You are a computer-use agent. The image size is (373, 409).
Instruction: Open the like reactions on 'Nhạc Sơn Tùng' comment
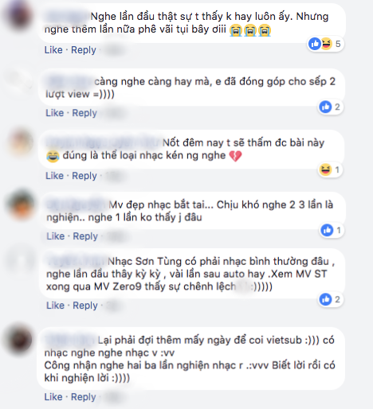point(331,299)
